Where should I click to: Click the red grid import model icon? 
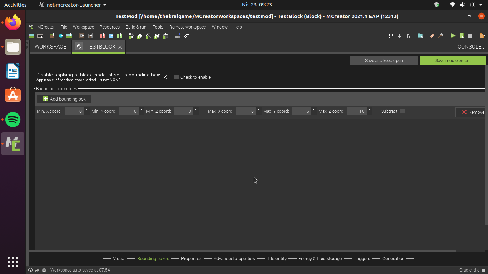[103, 36]
